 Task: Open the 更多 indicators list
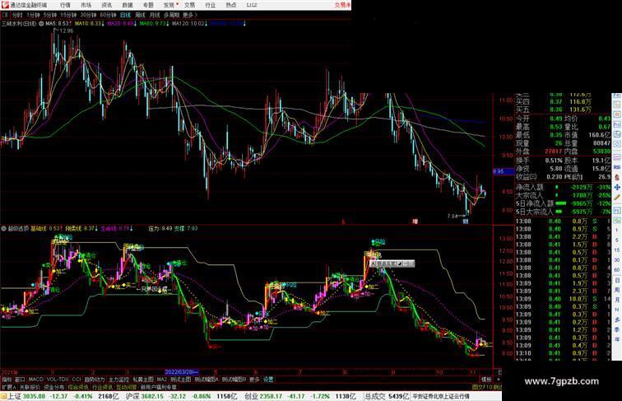coord(254,380)
